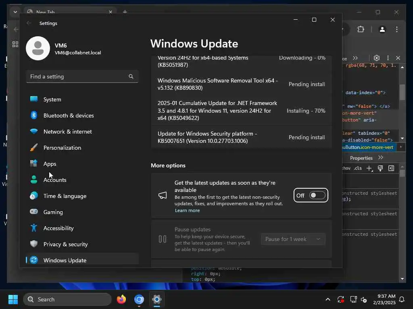
Task: Expand more style pane tabs beside Properties
Action: [380, 157]
